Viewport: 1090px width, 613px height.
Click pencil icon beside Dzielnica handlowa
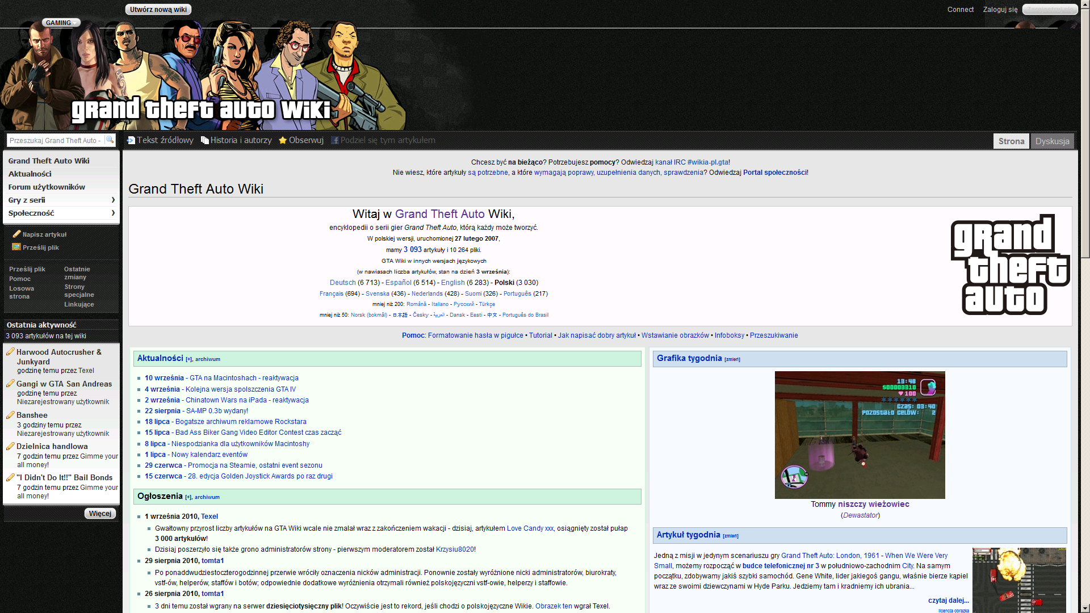(10, 446)
